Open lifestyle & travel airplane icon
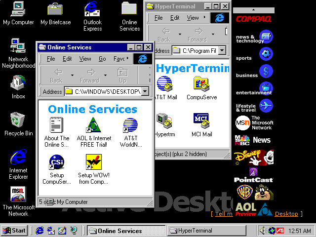This screenshot has width=316, height=237. (266, 106)
